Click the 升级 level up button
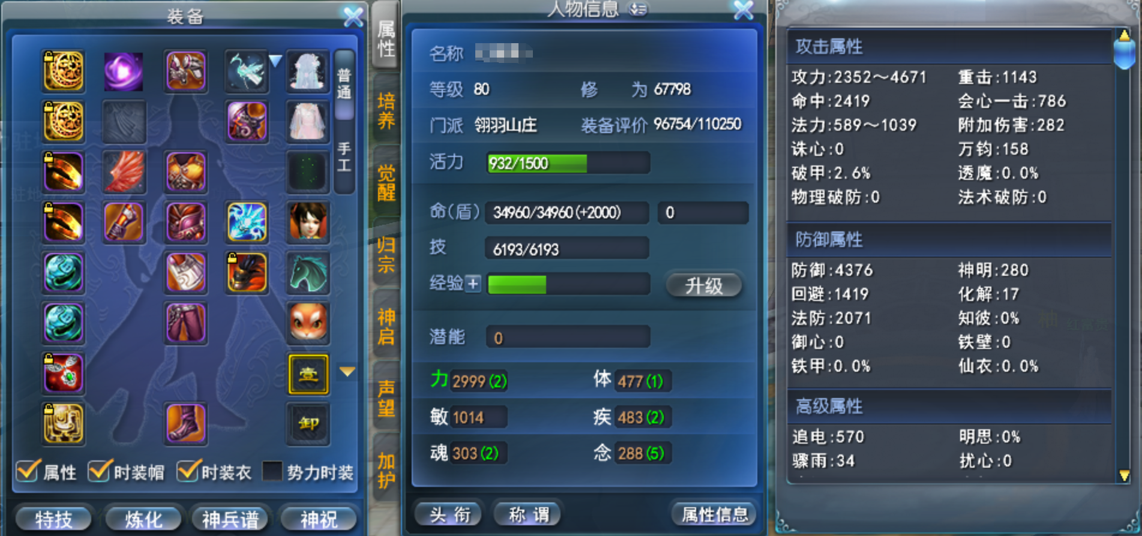Viewport: 1142px width, 536px height. 704,285
